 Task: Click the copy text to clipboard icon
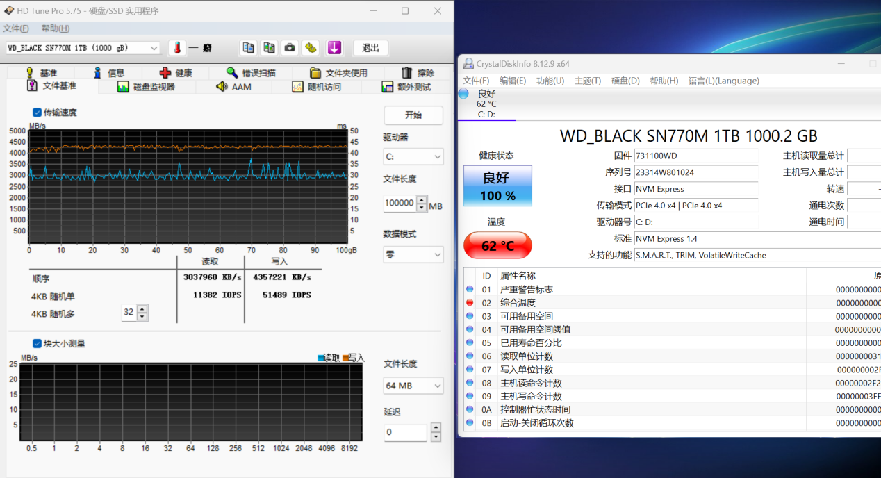pyautogui.click(x=248, y=48)
